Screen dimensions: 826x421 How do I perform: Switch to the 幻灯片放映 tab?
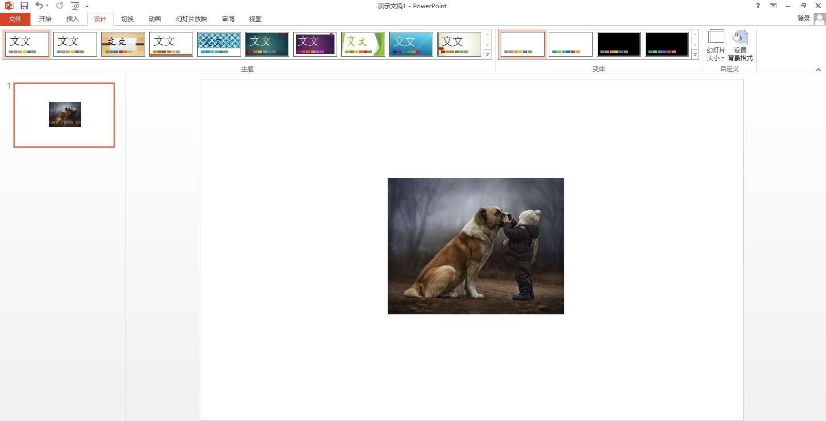pyautogui.click(x=192, y=19)
